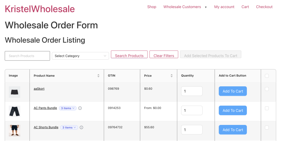284x141 pixels.
Task: Click KristelWholesale site title
Action: (40, 9)
